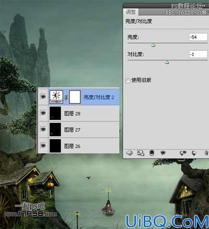
Task: Select the brightness/contrast adjustment icon thumbnail
Action: (x=56, y=97)
